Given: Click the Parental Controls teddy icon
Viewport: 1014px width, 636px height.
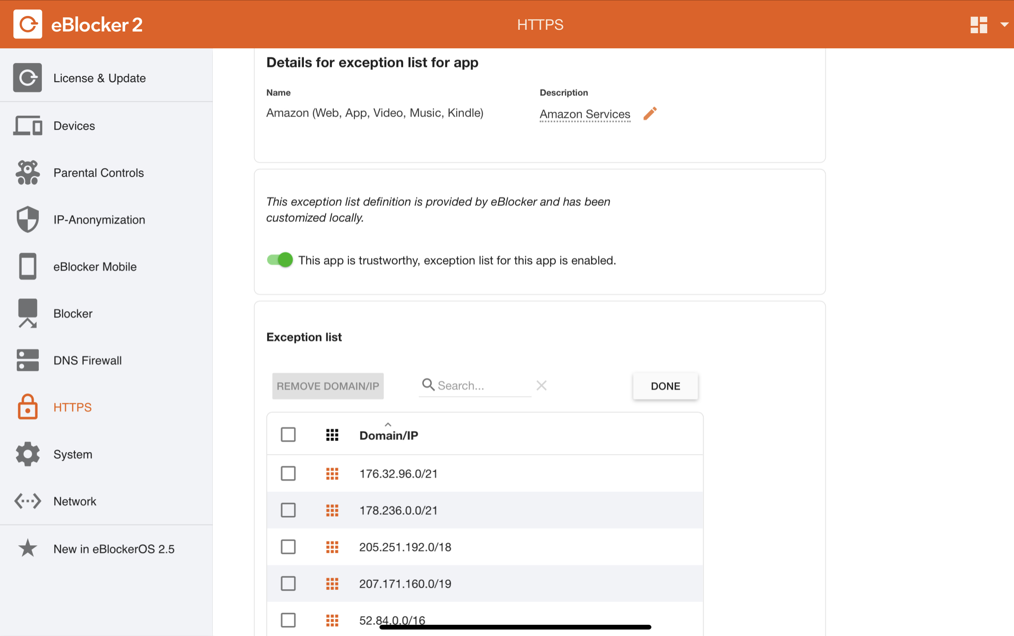Looking at the screenshot, I should (x=28, y=173).
